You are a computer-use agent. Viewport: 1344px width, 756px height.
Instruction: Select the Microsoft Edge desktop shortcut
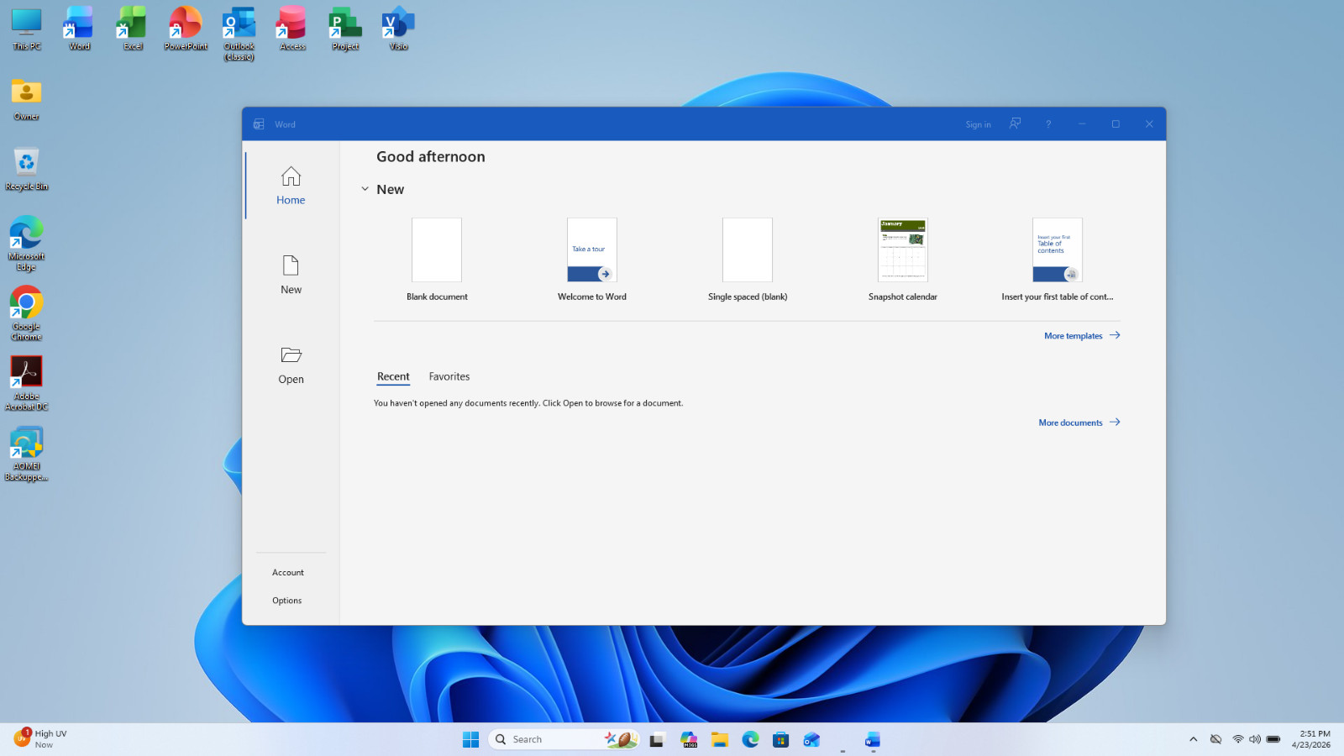click(x=27, y=244)
